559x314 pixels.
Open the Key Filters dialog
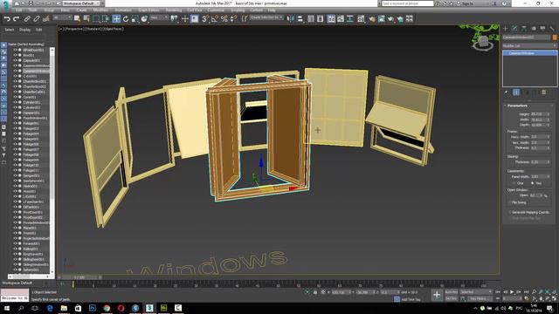479,298
